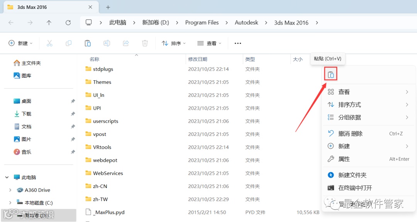This screenshot has width=417, height=222.
Task: Expand chevron after 此电脑 in address bar
Action: (x=134, y=23)
